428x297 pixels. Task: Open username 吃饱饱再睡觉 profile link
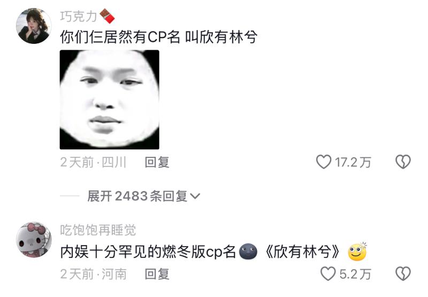pyautogui.click(x=98, y=230)
